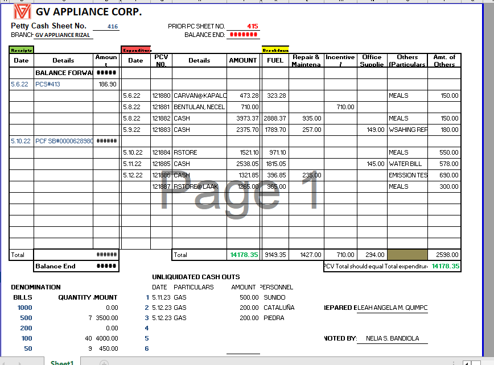Select the BALANCE END hash value cell
494x365 pixels.
(243, 35)
